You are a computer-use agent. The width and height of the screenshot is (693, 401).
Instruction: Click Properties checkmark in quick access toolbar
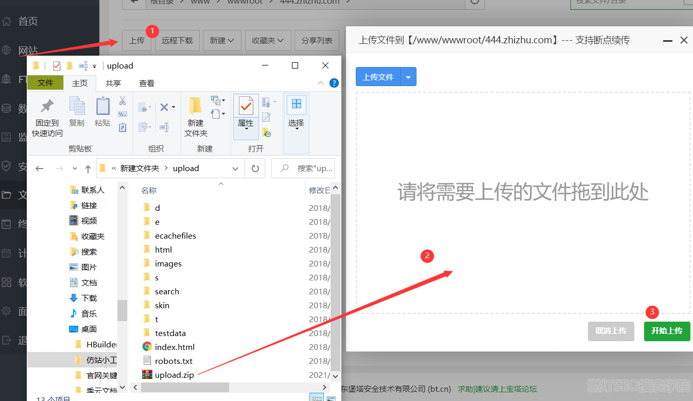57,66
